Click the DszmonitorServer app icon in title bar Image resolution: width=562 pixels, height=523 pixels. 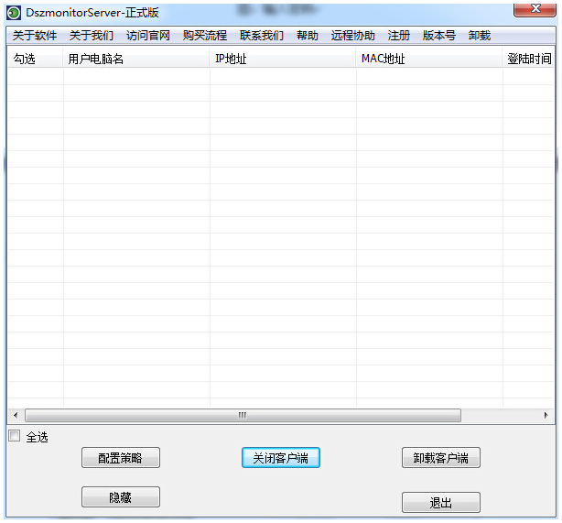pyautogui.click(x=14, y=13)
